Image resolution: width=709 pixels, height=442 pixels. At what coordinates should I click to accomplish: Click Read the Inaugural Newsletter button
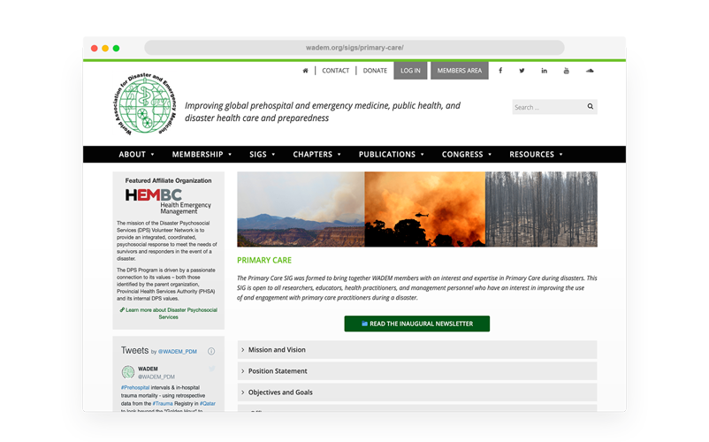point(417,324)
